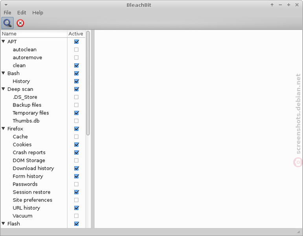The image size is (303, 236).
Task: Select the History row under Bash
Action: tap(21, 81)
